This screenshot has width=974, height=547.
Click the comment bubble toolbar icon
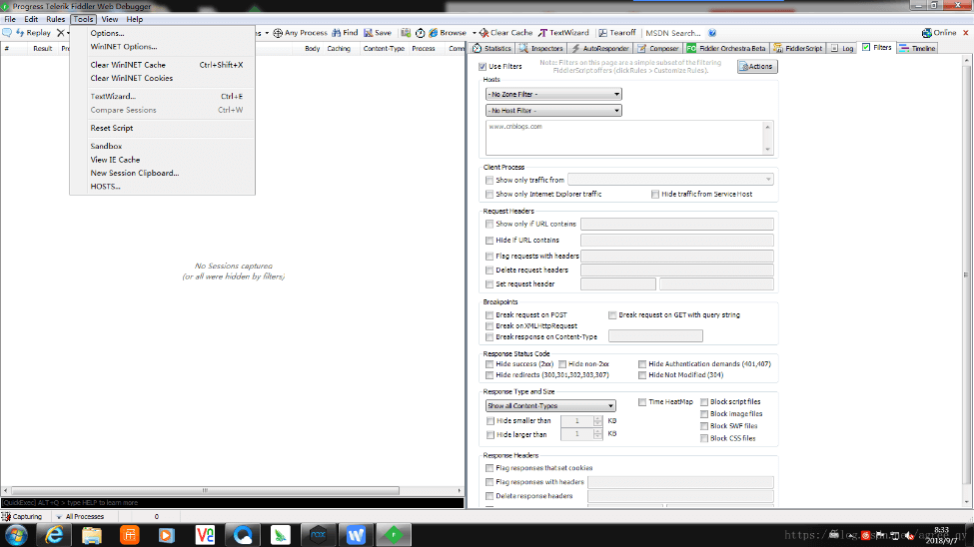(7, 33)
